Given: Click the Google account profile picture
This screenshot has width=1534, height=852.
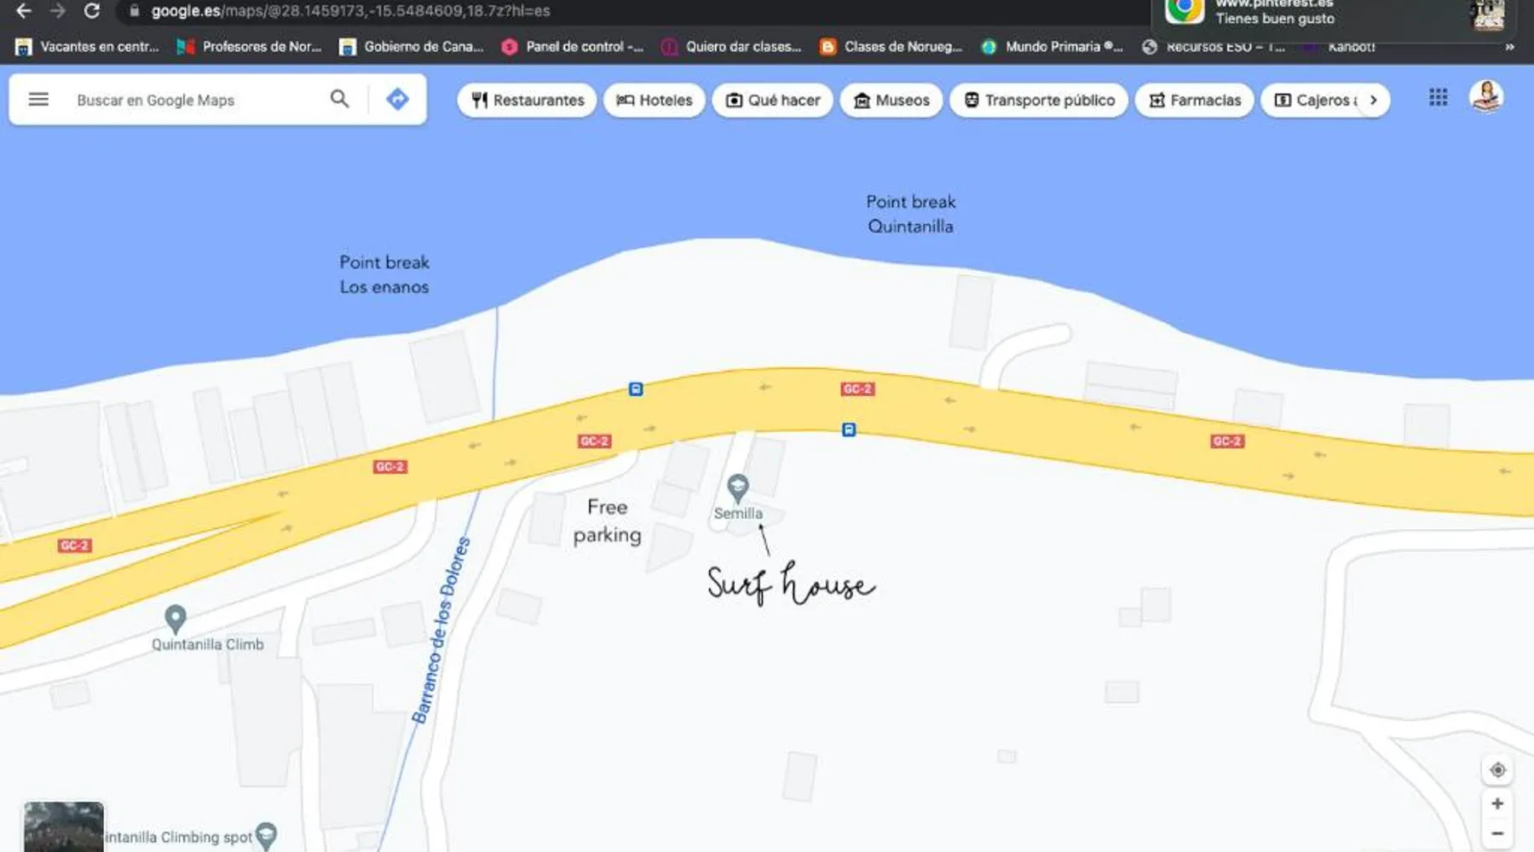Looking at the screenshot, I should pyautogui.click(x=1485, y=97).
